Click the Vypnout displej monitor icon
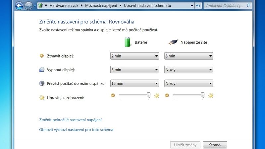This screenshot has height=149, width=265. coord(42,70)
